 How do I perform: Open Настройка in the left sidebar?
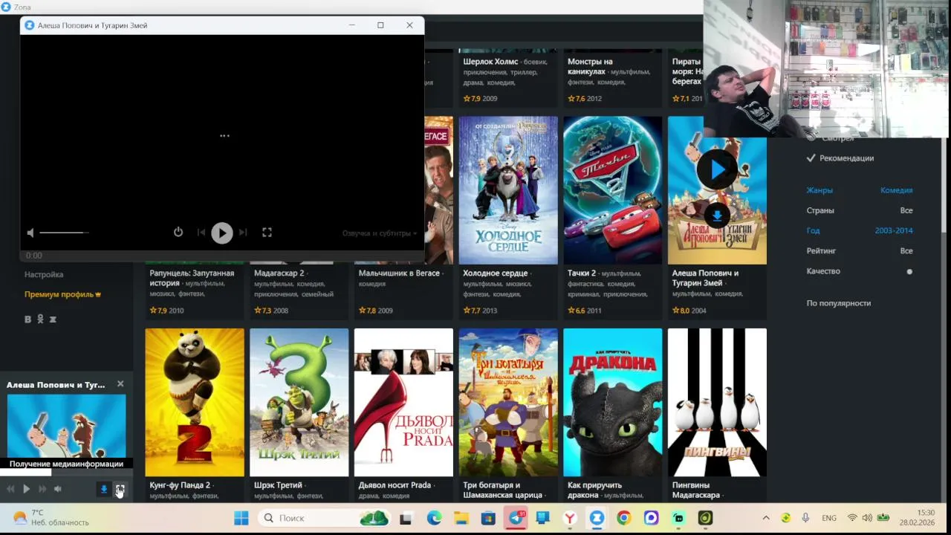click(x=44, y=274)
